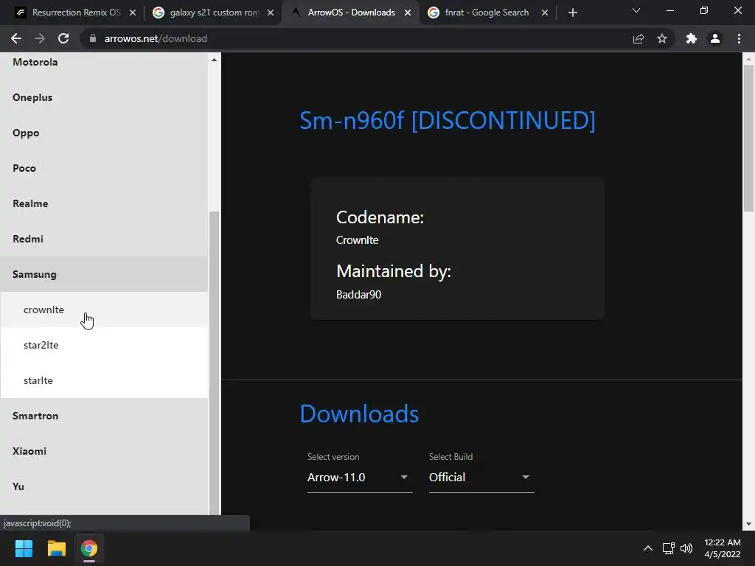The width and height of the screenshot is (755, 566).
Task: Reload the ArrowOS download page
Action: point(63,38)
